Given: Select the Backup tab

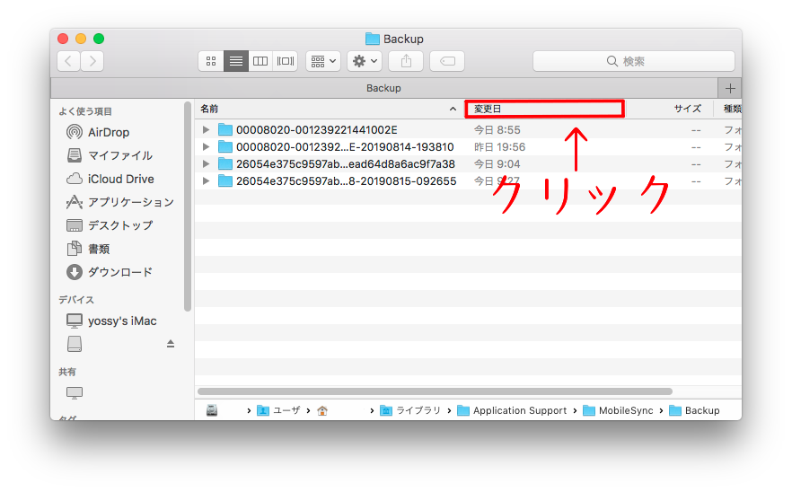Looking at the screenshot, I should (384, 88).
